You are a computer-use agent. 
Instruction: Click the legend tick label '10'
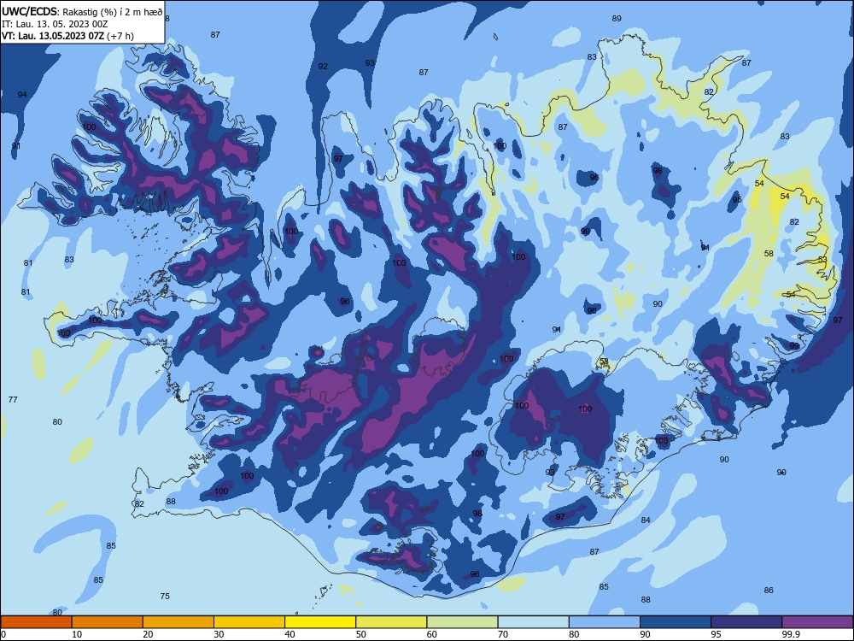click(77, 634)
